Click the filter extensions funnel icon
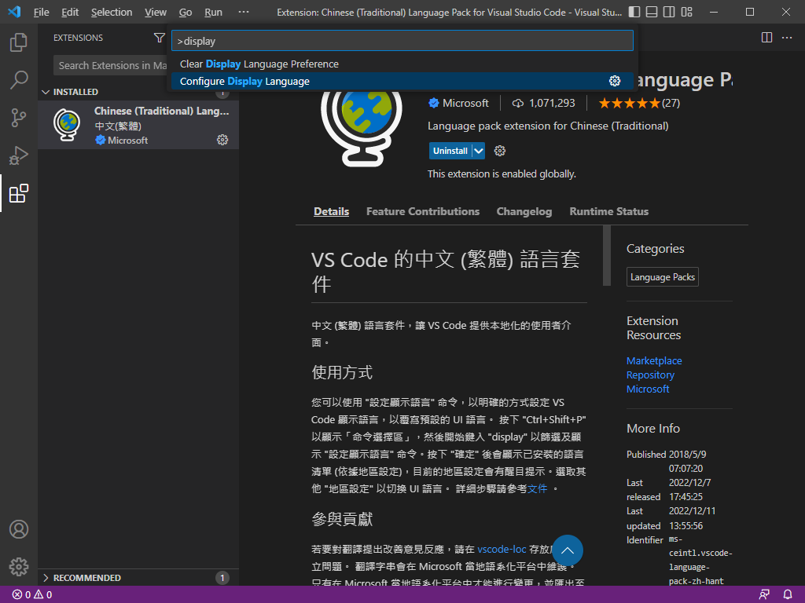 pyautogui.click(x=159, y=38)
